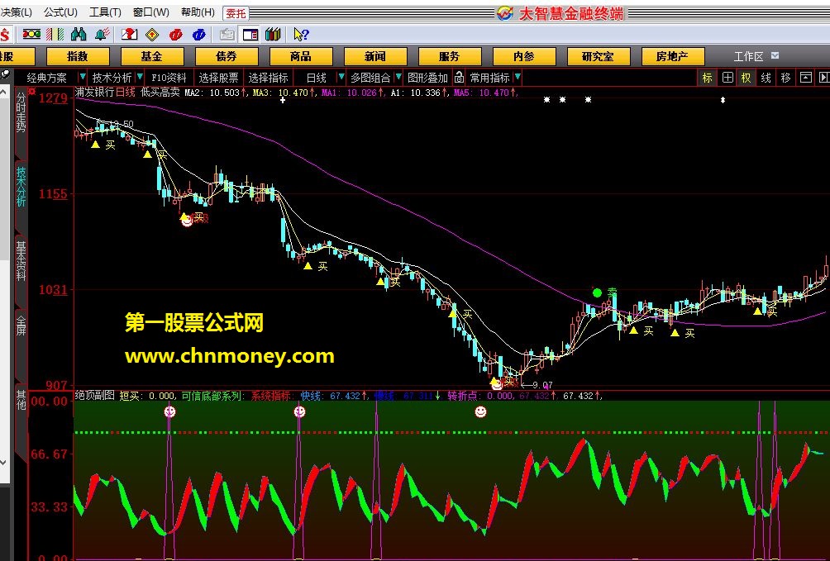Expand the 日线 period dropdown arrow
Image resolution: width=830 pixels, height=561 pixels.
tap(341, 78)
